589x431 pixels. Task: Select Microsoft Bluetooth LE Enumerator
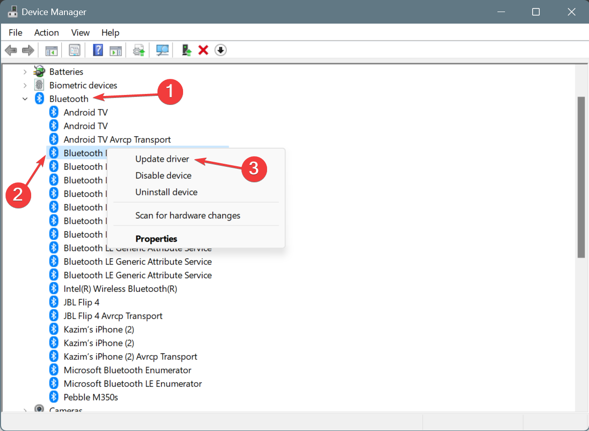tap(133, 383)
